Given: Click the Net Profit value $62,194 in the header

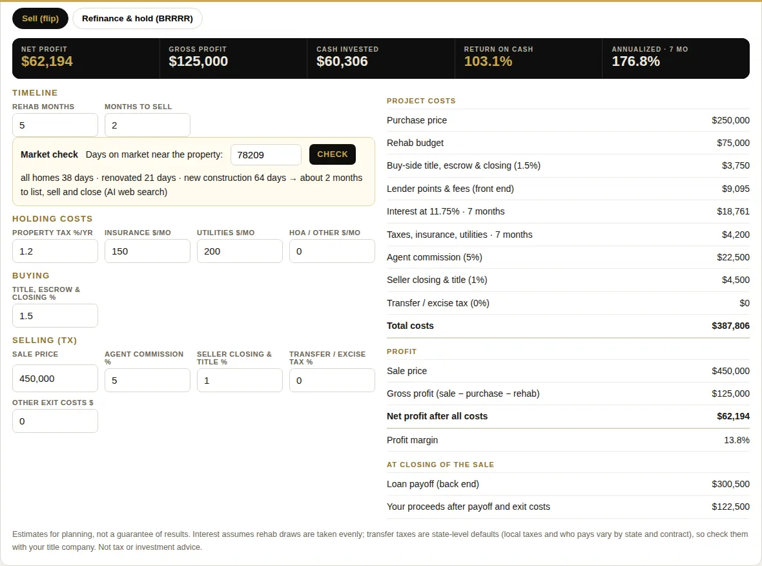Looking at the screenshot, I should pos(47,61).
